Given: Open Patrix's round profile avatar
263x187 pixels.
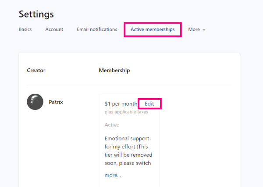Looking at the screenshot, I should pos(35,102).
